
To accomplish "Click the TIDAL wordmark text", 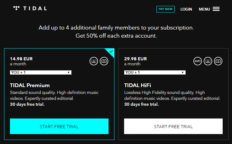I will coord(35,8).
